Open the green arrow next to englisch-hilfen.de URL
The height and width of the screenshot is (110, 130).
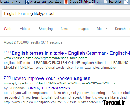[x=86, y=58]
